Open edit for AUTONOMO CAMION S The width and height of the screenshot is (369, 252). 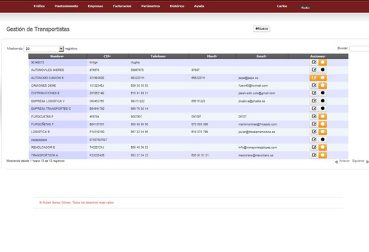click(314, 78)
